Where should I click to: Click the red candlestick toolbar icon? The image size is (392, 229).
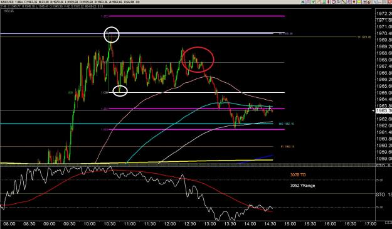tap(328, 2)
